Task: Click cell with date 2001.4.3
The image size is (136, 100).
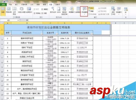Action: [64, 70]
